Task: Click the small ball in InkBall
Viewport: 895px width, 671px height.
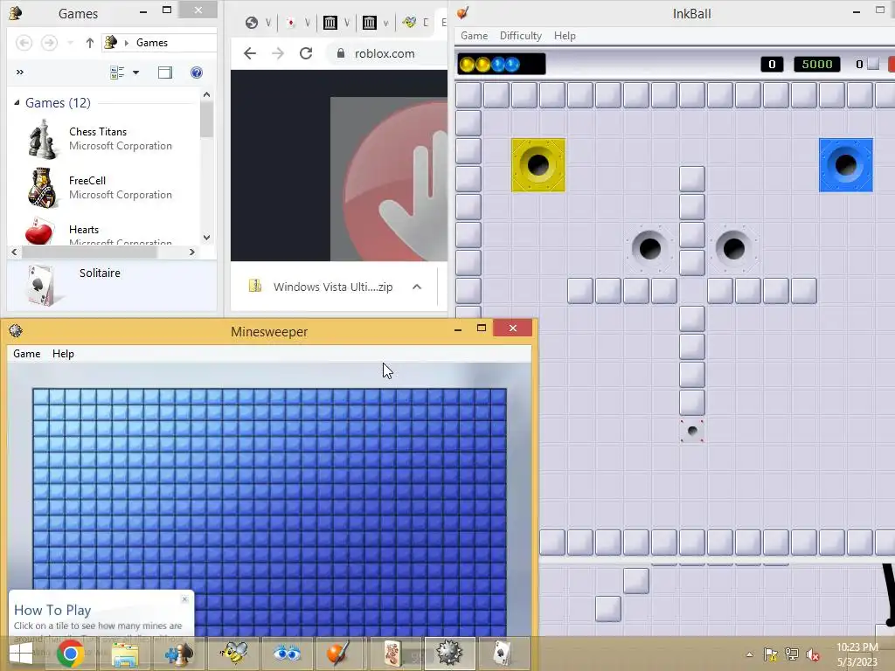Action: click(x=692, y=431)
